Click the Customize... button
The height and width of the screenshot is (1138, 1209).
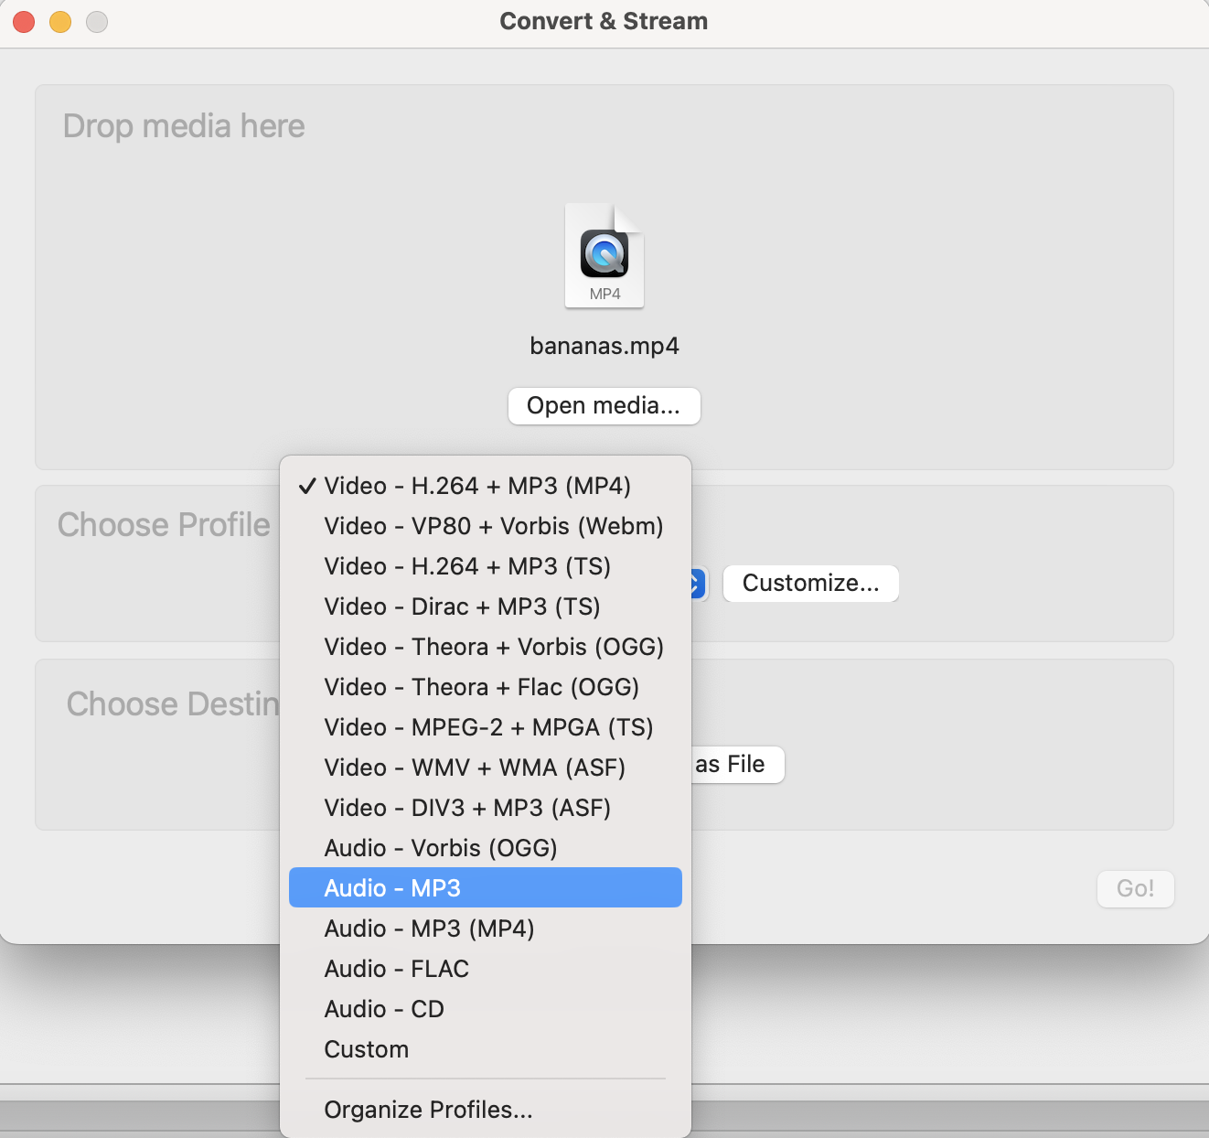pos(810,583)
